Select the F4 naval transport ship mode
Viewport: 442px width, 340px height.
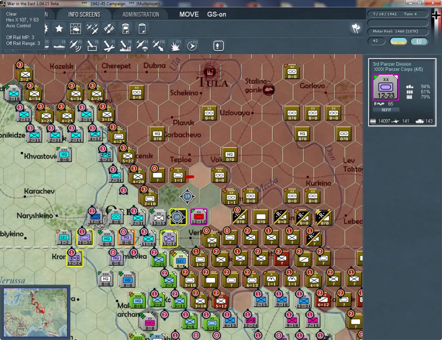click(59, 46)
